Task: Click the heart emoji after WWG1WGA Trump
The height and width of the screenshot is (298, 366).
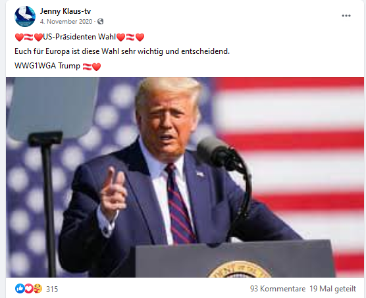Action: click(96, 66)
